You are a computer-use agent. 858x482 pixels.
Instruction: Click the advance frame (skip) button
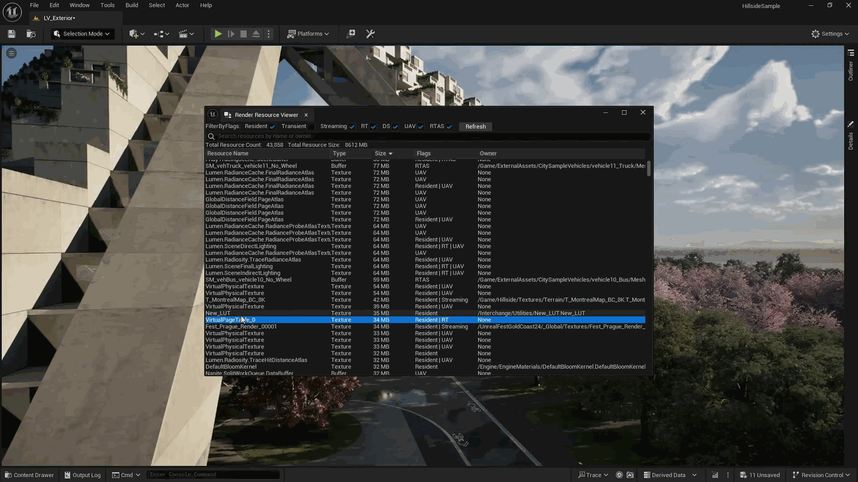point(231,34)
